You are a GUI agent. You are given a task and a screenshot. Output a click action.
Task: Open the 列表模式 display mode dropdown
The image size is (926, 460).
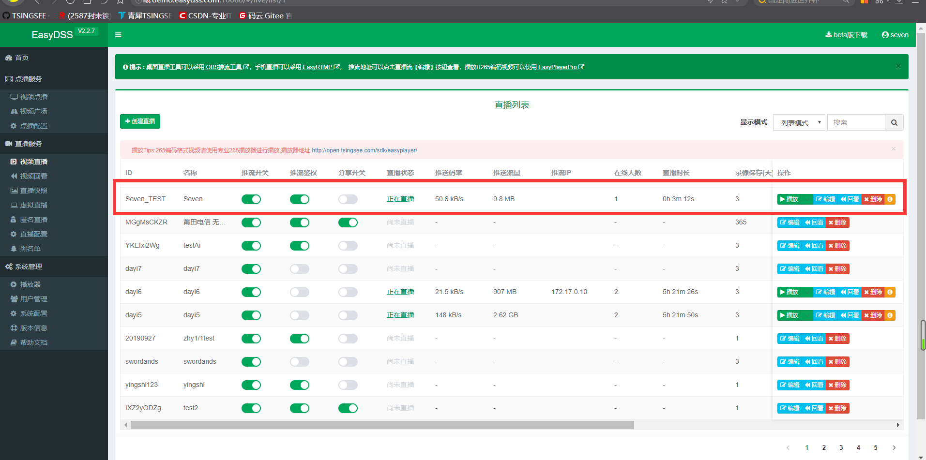[799, 122]
